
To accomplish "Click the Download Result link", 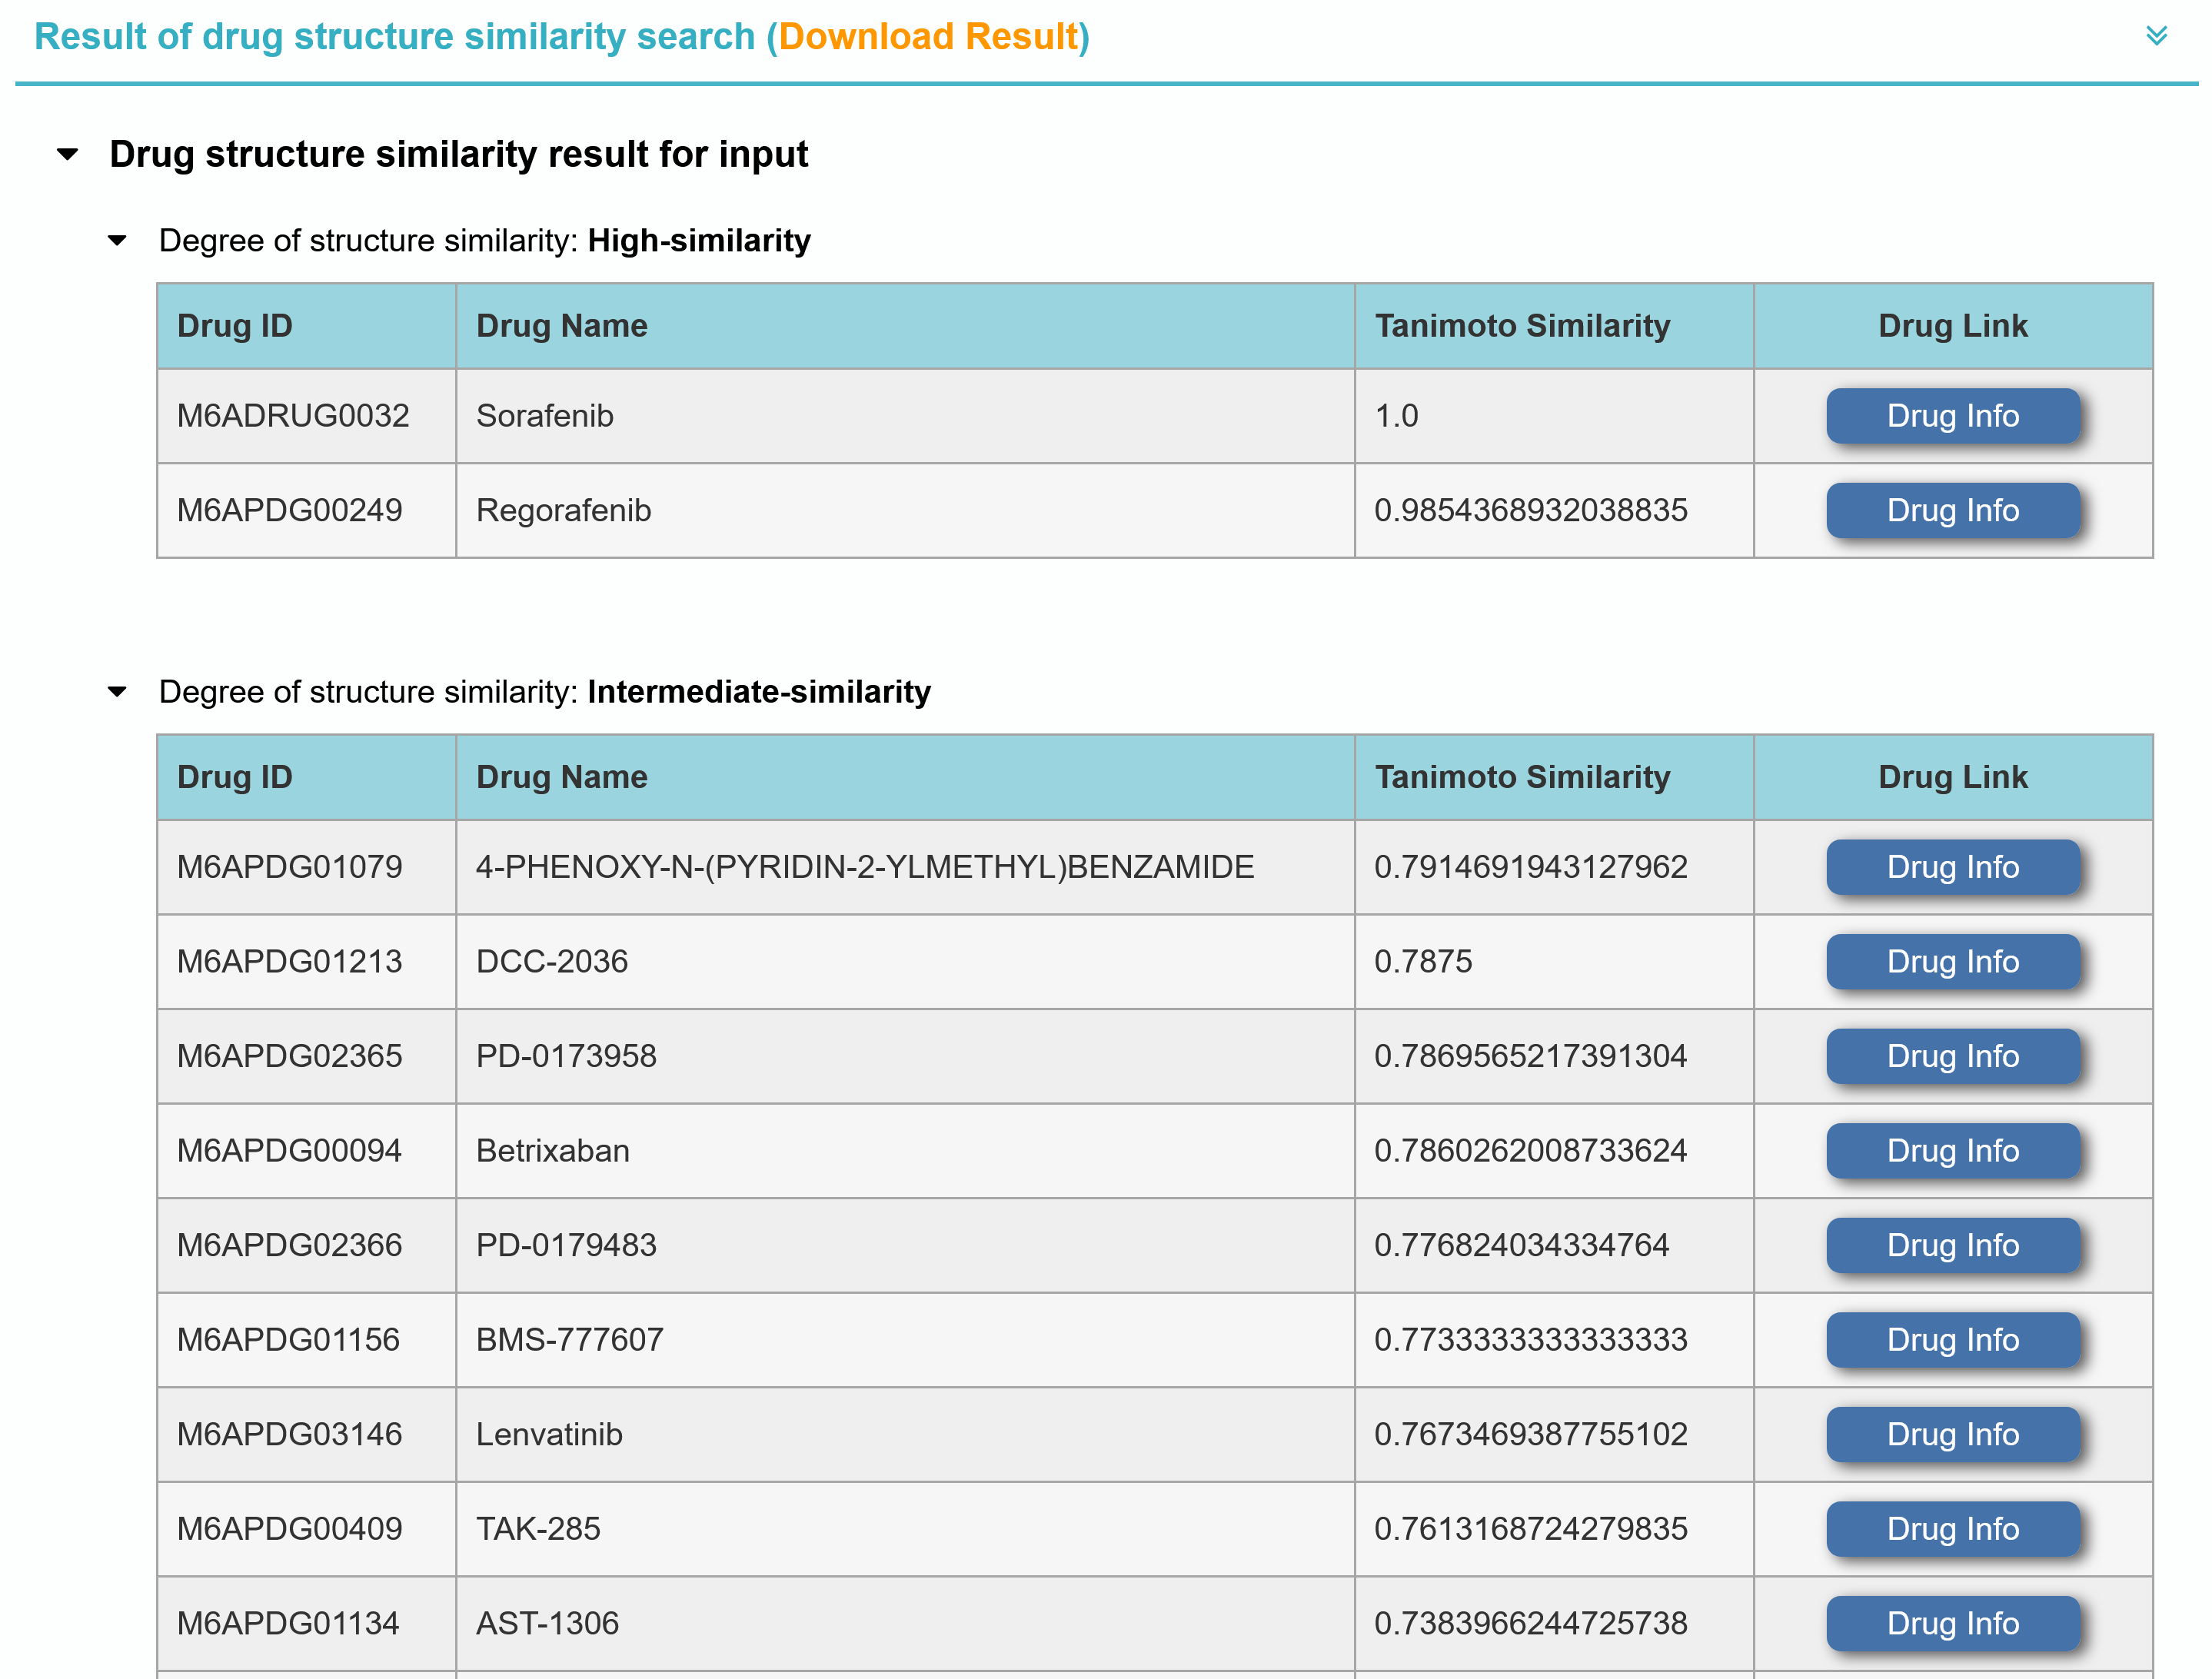I will coord(929,36).
